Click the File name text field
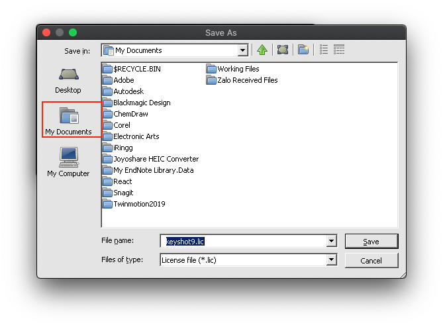Image resolution: width=443 pixels, height=327 pixels. (245, 242)
